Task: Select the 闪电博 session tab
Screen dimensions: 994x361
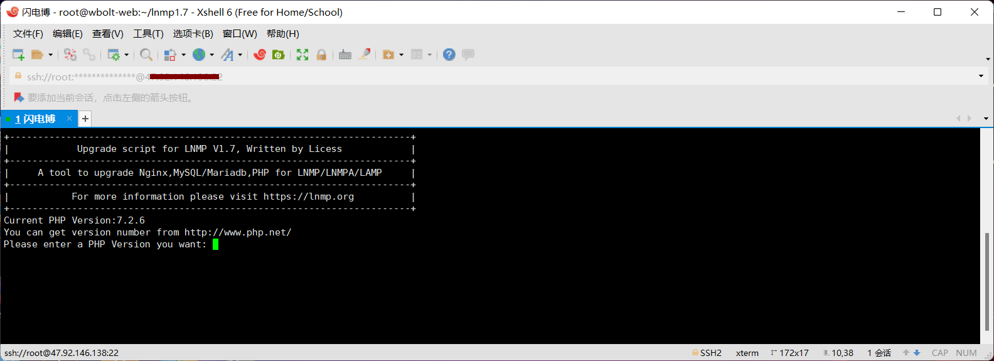Action: click(35, 119)
